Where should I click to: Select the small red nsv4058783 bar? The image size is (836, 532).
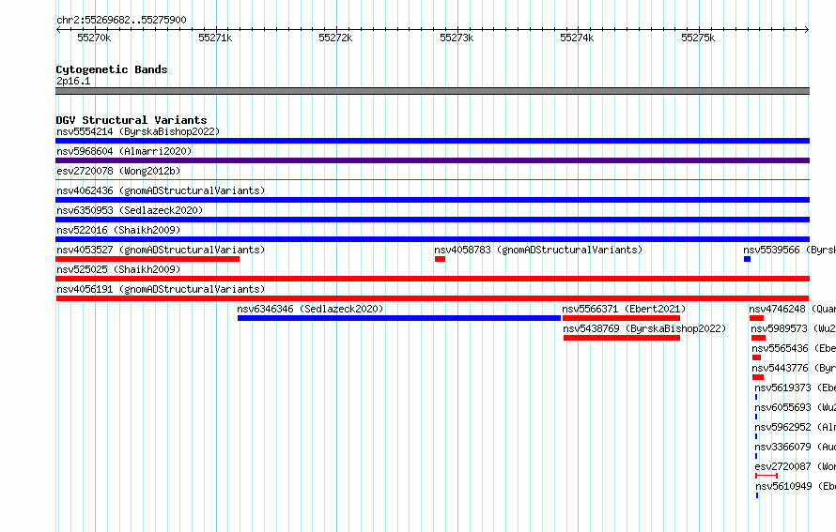[x=440, y=259]
